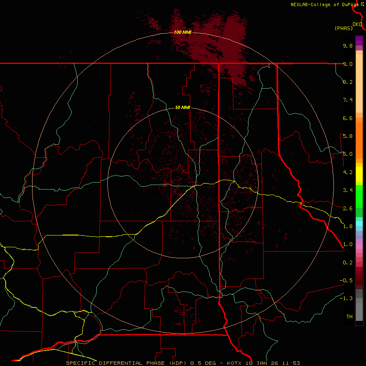Click the 8.2 scale value
The width and height of the screenshot is (366, 366).
coord(348,82)
